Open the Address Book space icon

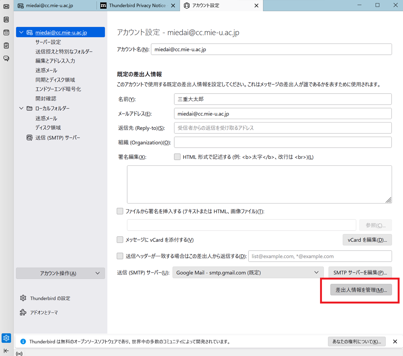click(x=6, y=19)
